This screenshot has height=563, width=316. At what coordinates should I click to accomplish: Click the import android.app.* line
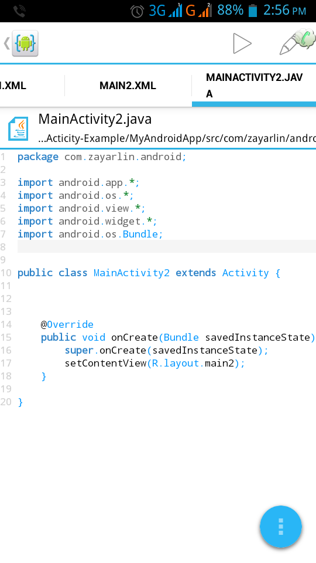tap(78, 182)
